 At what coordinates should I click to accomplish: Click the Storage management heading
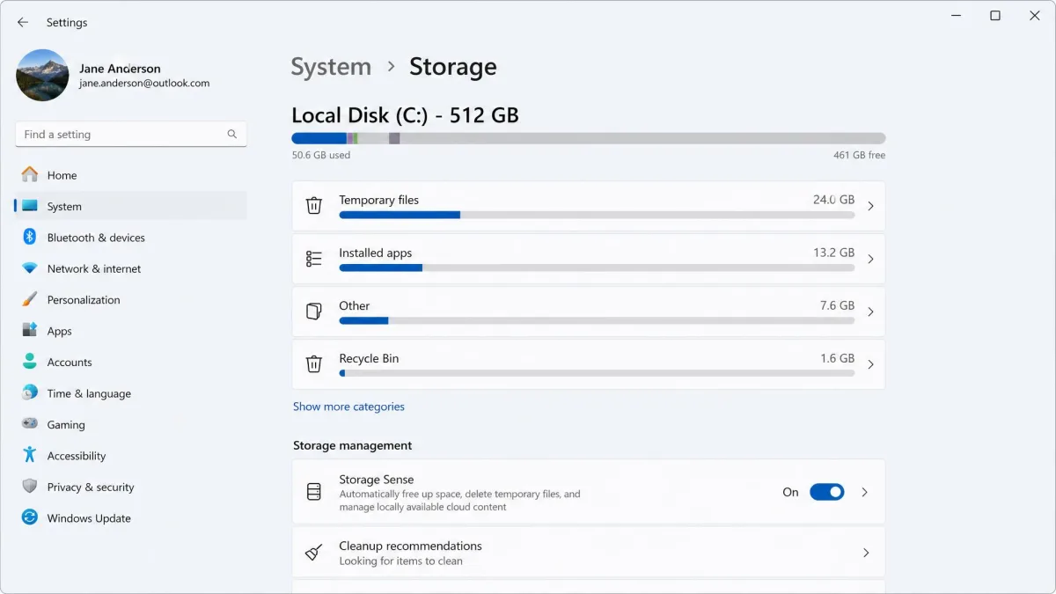coord(352,445)
